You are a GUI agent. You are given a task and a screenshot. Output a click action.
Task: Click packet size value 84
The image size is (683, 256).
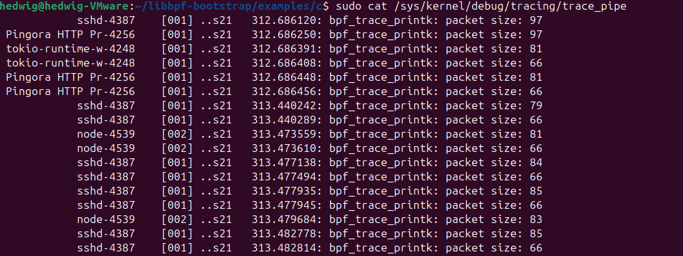[536, 163]
